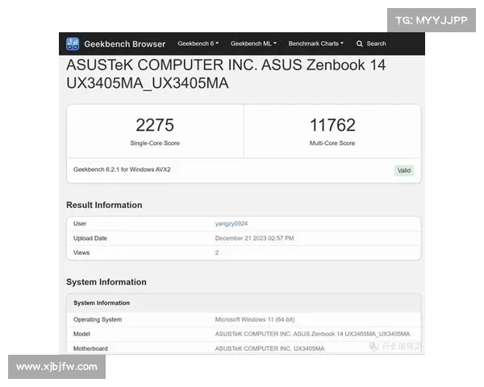Image resolution: width=484 pixels, height=387 pixels.
Task: Click the Result Information heading
Action: tap(104, 205)
